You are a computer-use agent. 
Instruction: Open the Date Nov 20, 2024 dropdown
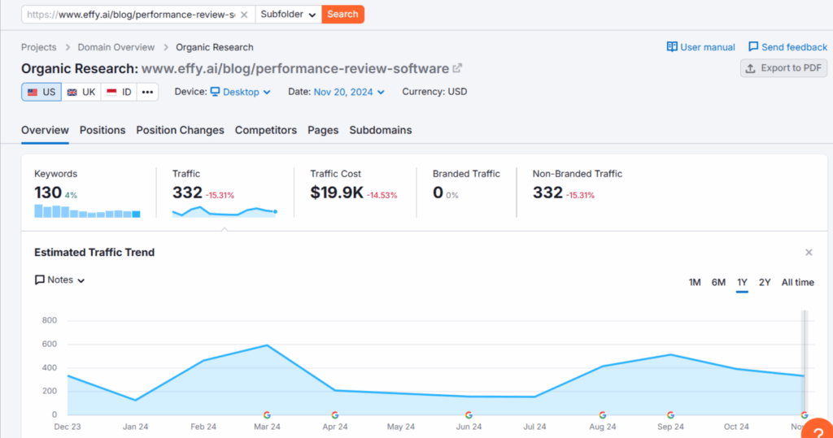point(349,92)
